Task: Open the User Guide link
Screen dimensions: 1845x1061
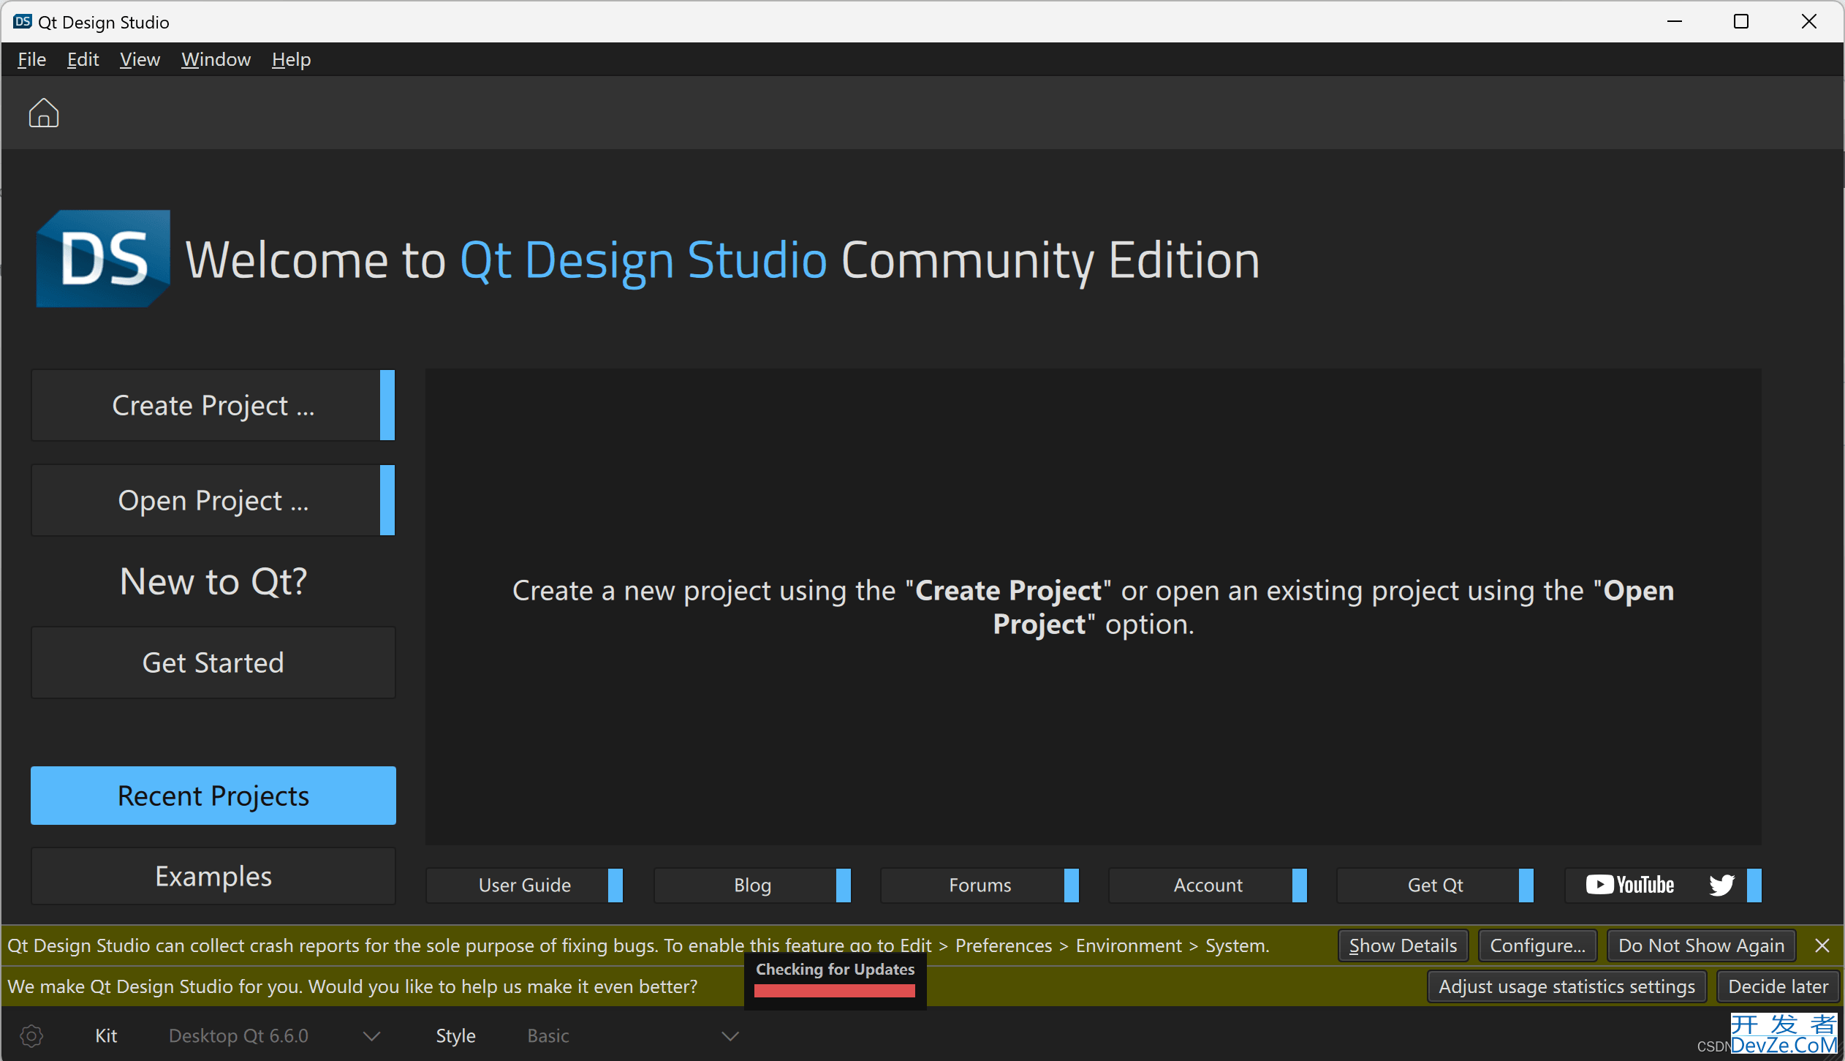Action: coord(524,885)
